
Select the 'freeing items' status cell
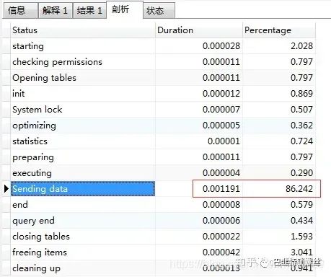(x=83, y=252)
